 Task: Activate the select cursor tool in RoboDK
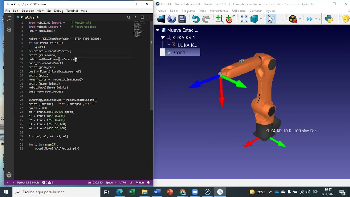(270, 19)
